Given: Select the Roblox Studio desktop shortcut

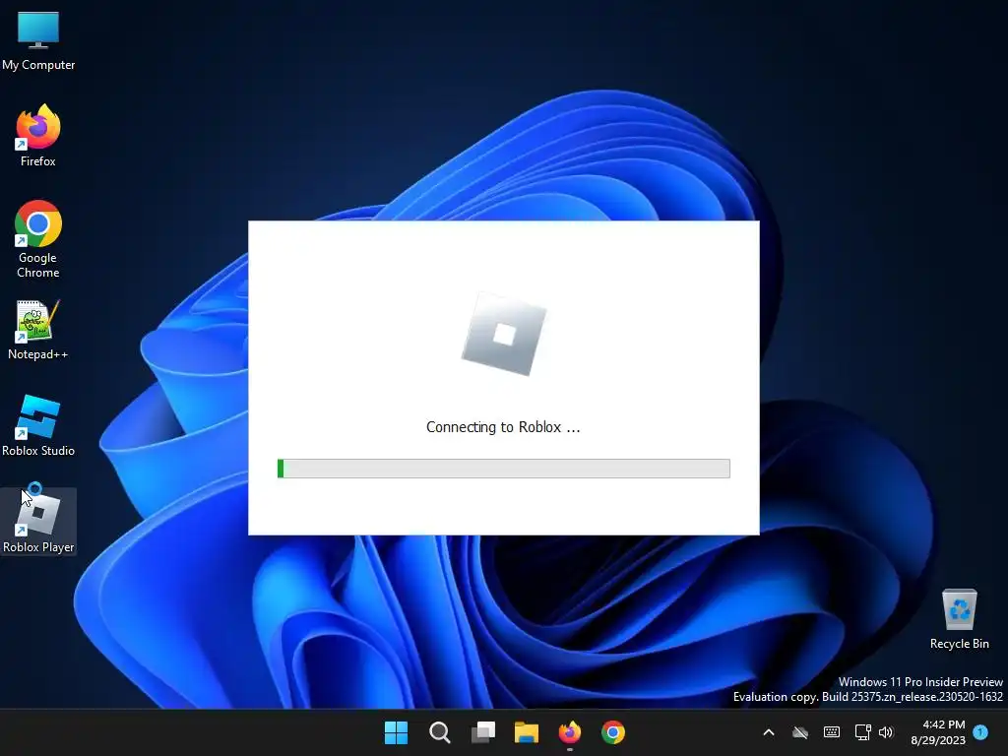Looking at the screenshot, I should click(38, 425).
